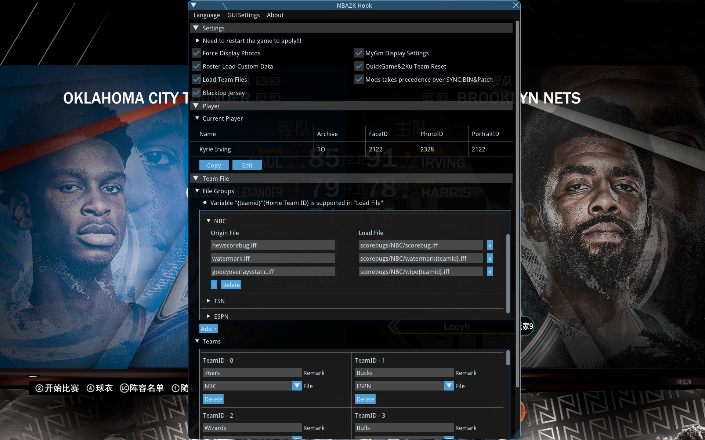705x440 pixels.
Task: Remove the watermark{teamid}.iff load file row
Action: 489,258
